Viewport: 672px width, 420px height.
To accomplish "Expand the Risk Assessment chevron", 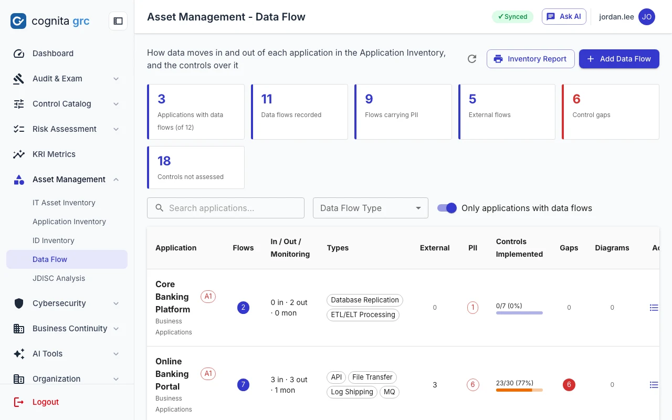I will click(116, 129).
